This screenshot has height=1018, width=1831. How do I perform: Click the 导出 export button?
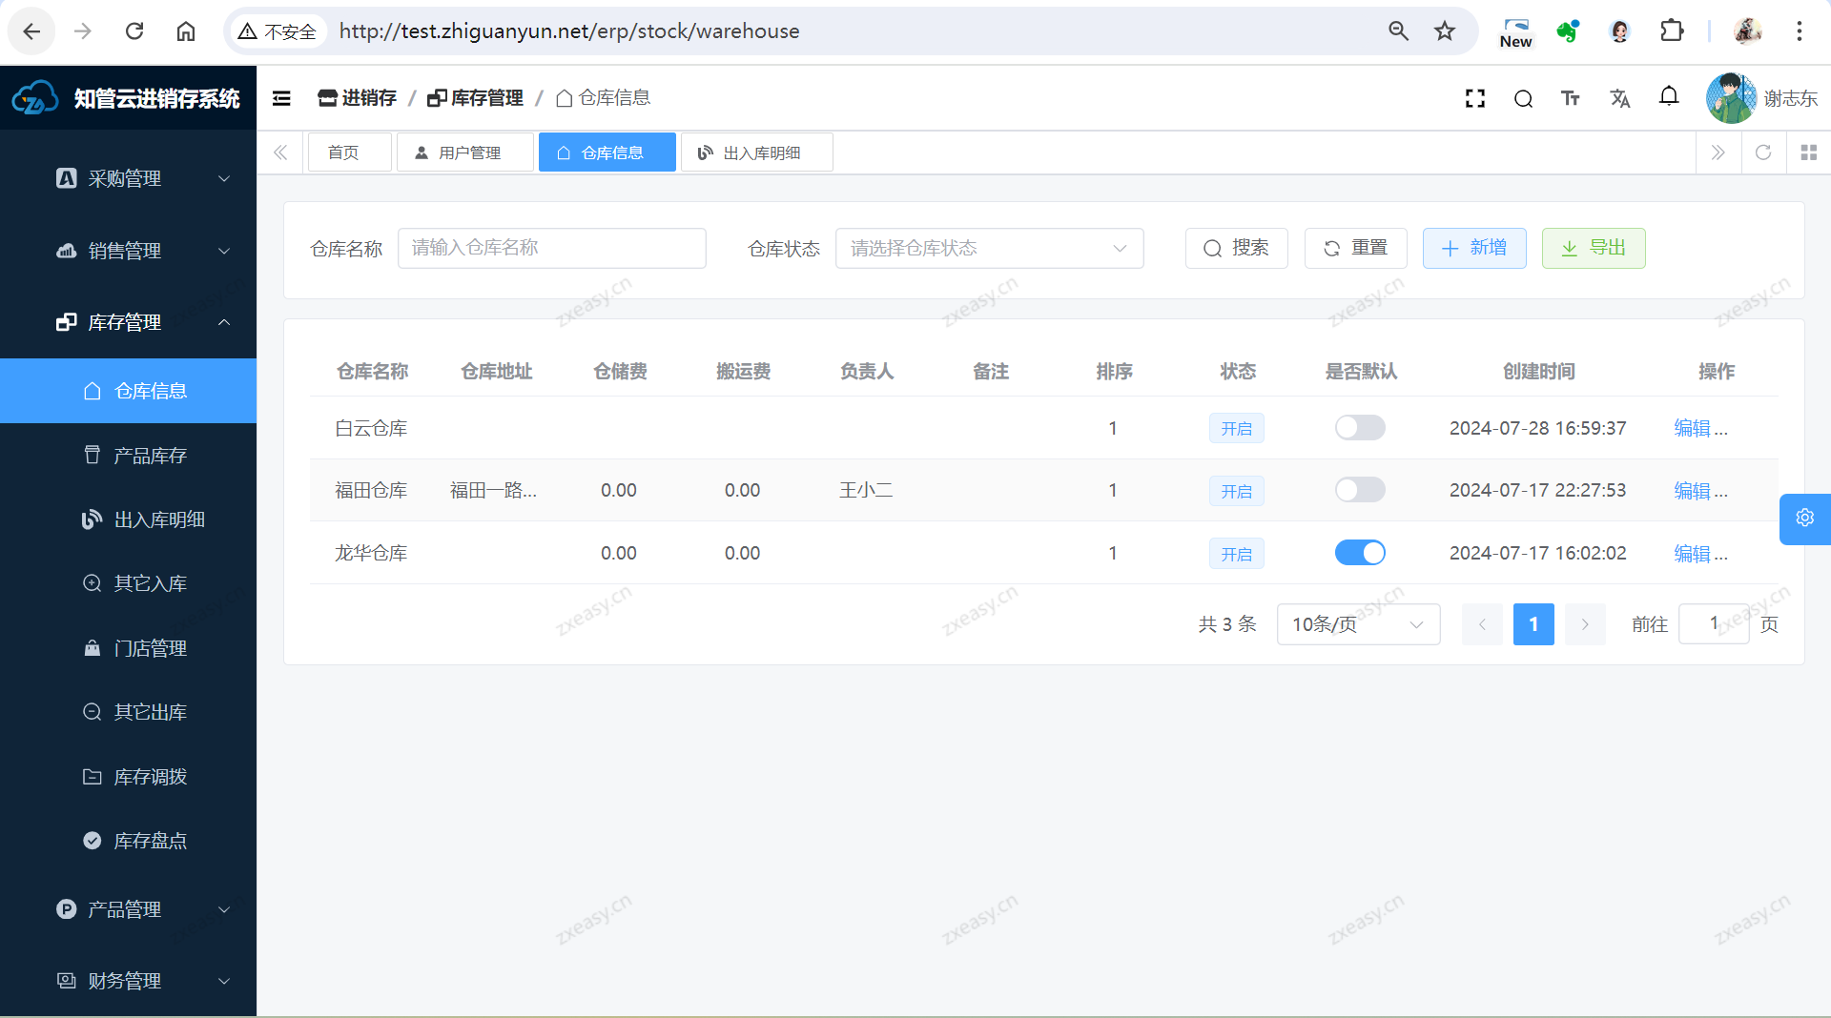[1594, 248]
